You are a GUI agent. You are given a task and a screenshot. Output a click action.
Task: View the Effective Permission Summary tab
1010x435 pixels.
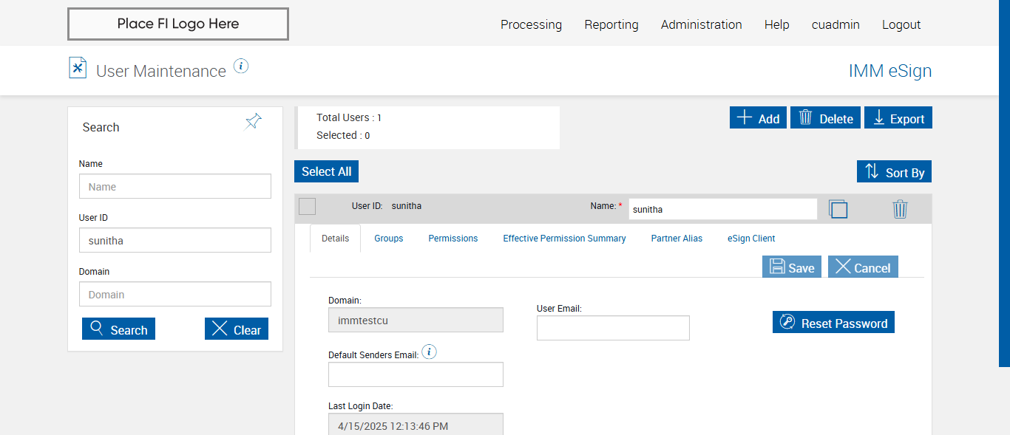tap(564, 239)
